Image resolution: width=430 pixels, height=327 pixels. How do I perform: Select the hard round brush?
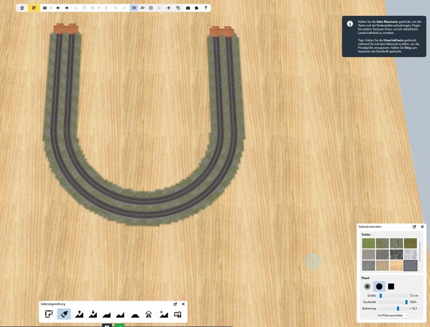tap(379, 286)
